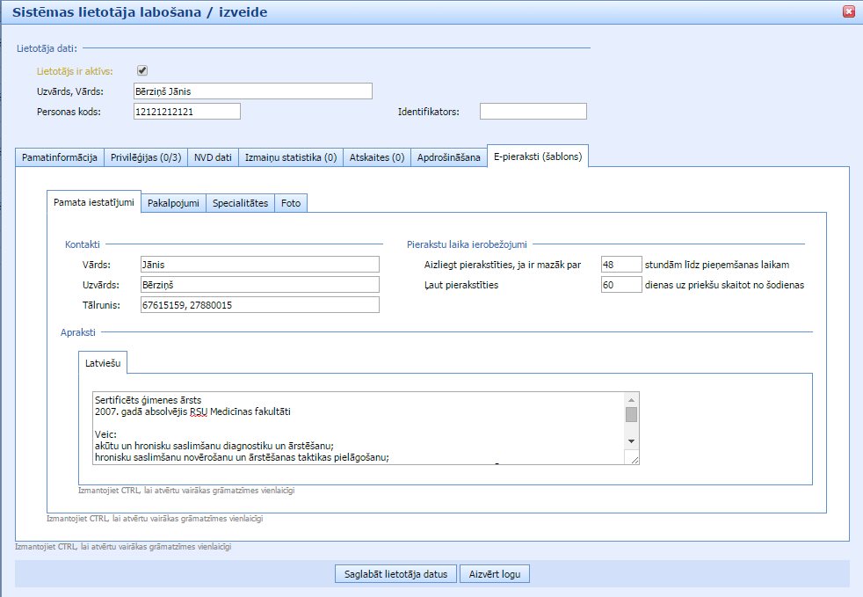The width and height of the screenshot is (863, 597).
Task: Select the Izmaiņu statistika (0) tab
Action: pos(290,157)
